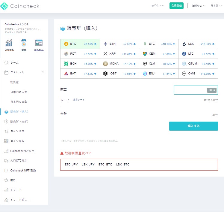Open トレードビュー in sidebar
Image resolution: width=224 pixels, height=212 pixels.
point(20,200)
